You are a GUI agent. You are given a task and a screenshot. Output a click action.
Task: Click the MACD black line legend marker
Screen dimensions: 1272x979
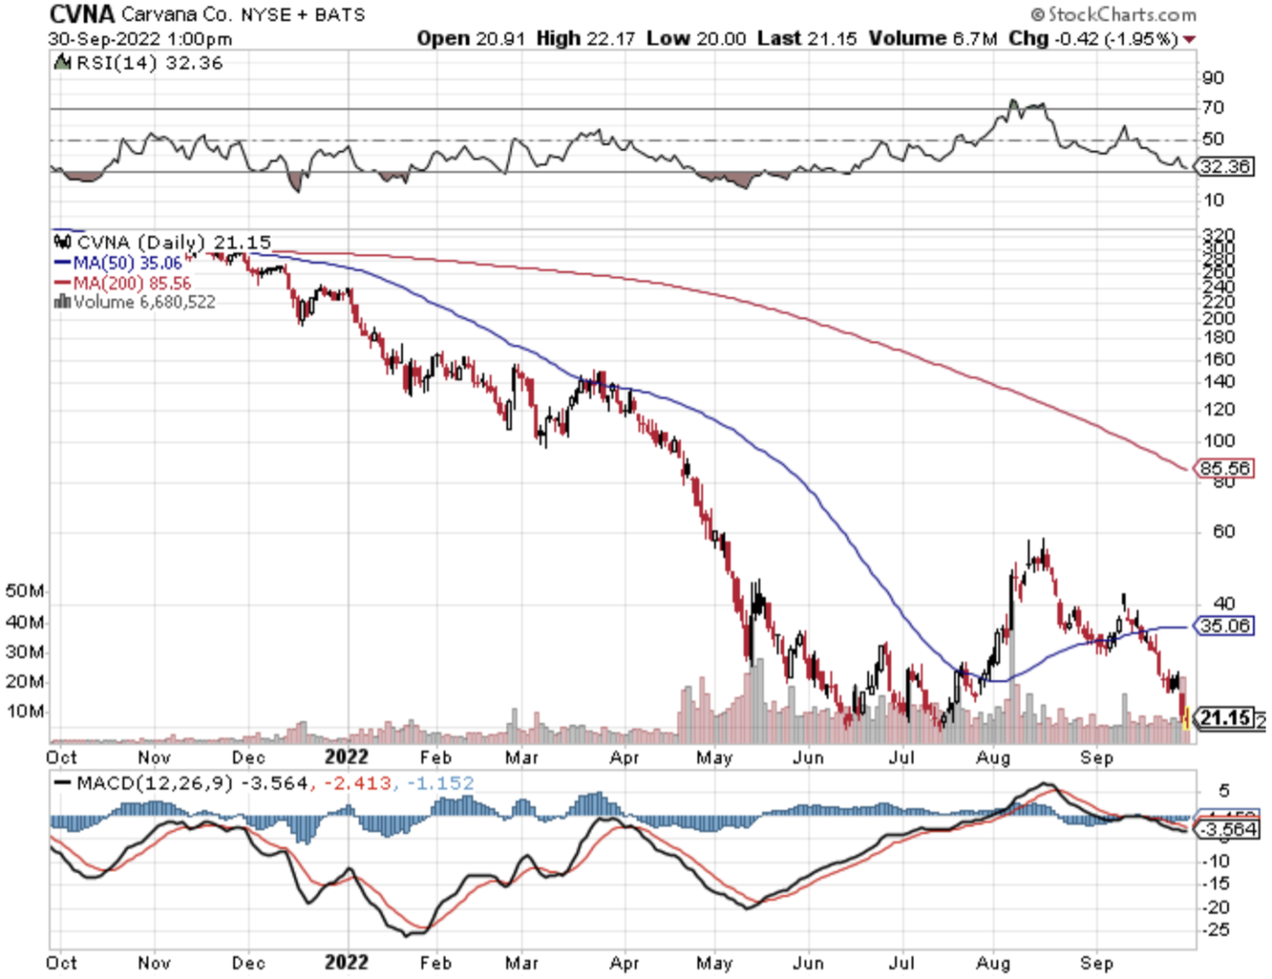[62, 783]
